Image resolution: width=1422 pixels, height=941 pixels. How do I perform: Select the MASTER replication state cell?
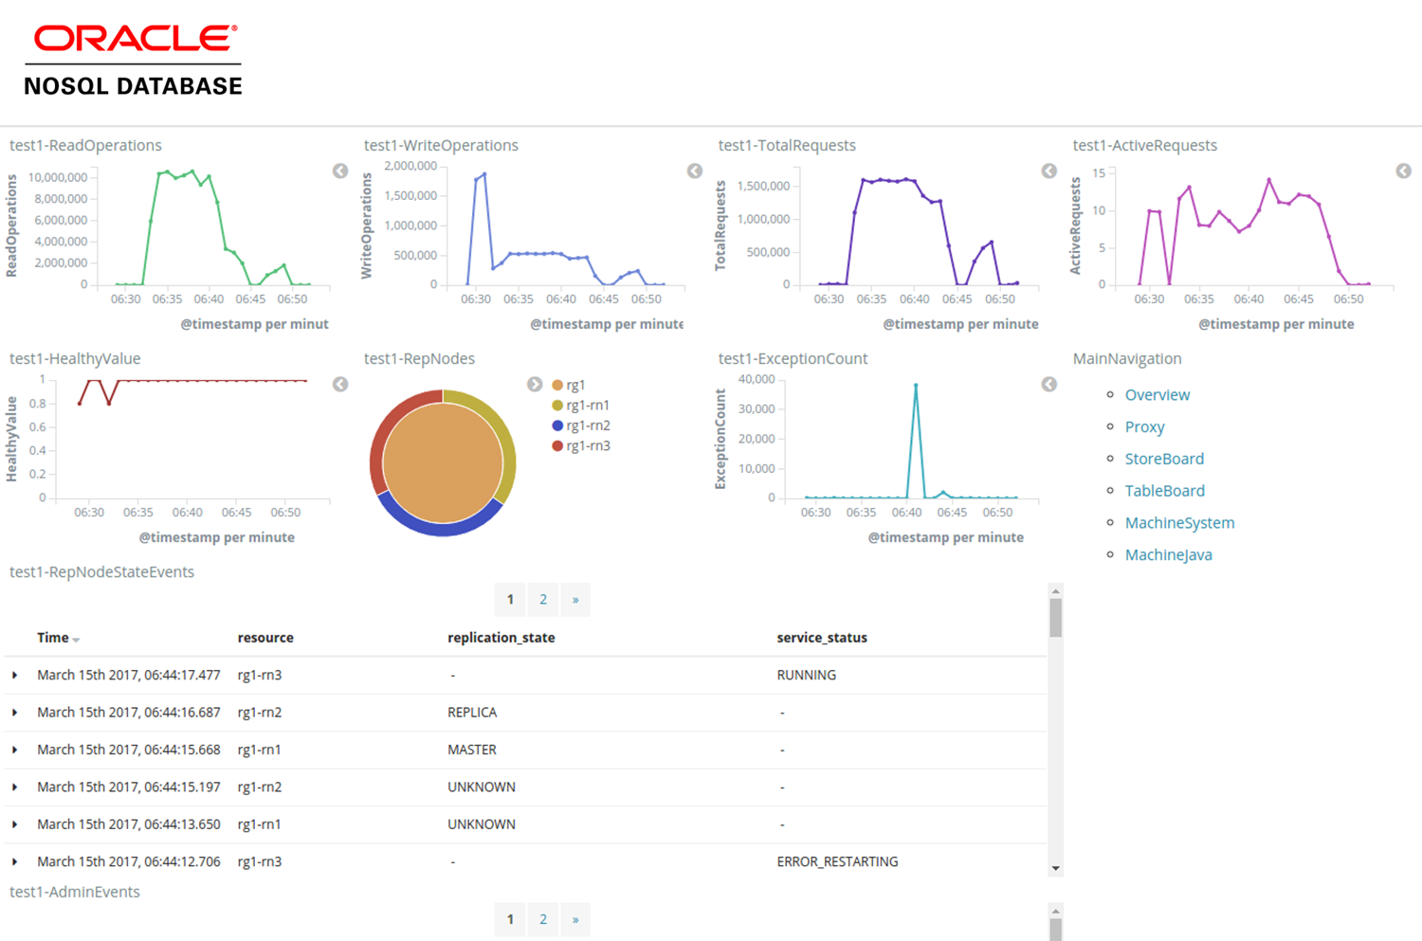pyautogui.click(x=472, y=750)
